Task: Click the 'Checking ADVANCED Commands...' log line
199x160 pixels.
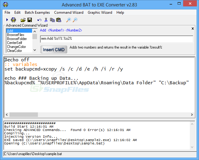Action: [x=67, y=130]
